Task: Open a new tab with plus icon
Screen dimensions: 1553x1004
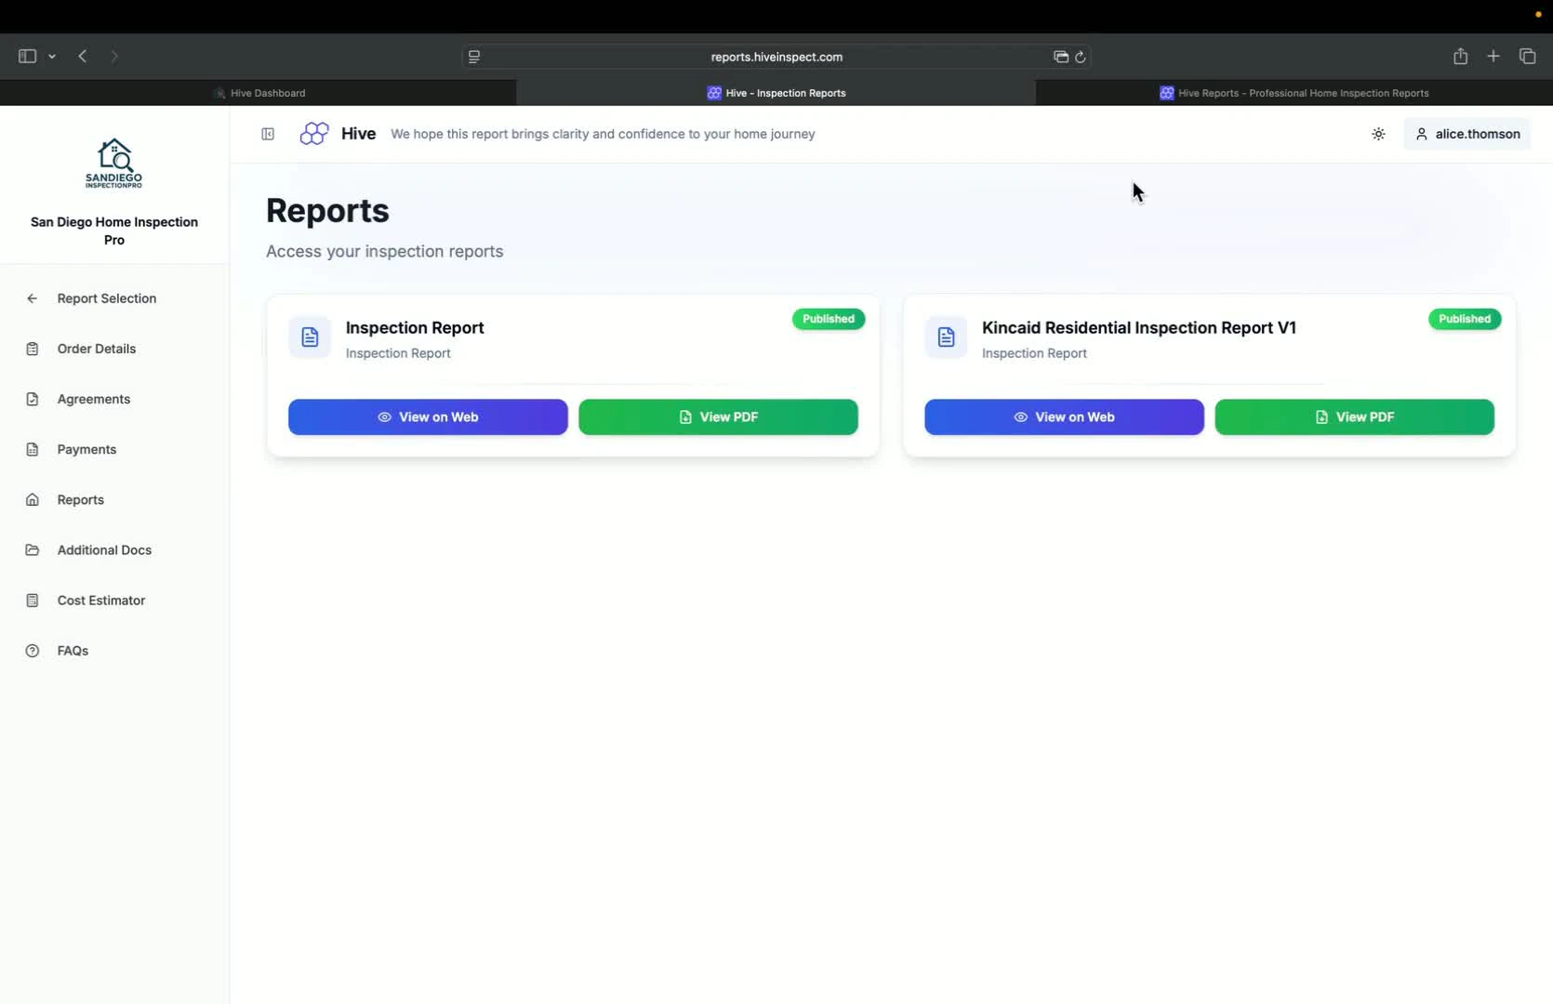Action: [x=1493, y=57]
